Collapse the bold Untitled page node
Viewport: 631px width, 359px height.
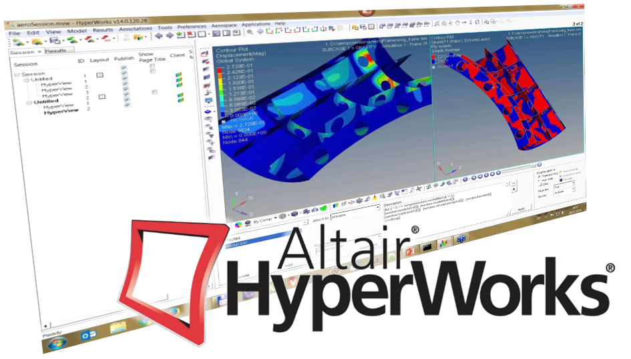coord(29,103)
